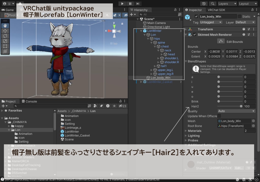Expand the Lighting section

pyautogui.click(x=186, y=136)
